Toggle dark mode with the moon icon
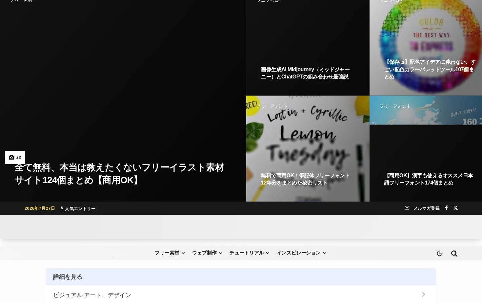Viewport: 482px width, 303px height. 440,253
